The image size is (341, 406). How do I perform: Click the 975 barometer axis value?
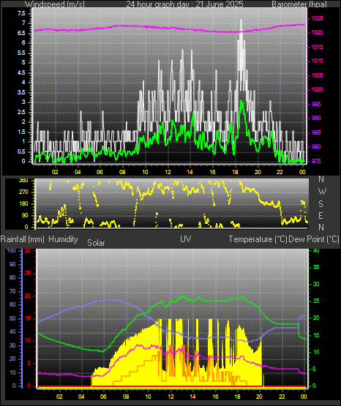(316, 161)
